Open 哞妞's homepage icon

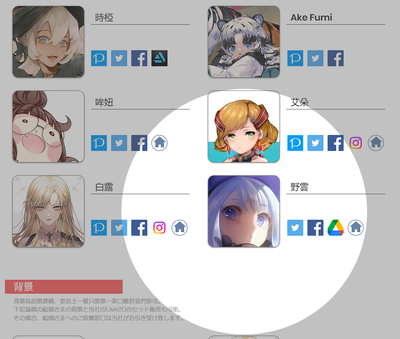click(159, 143)
